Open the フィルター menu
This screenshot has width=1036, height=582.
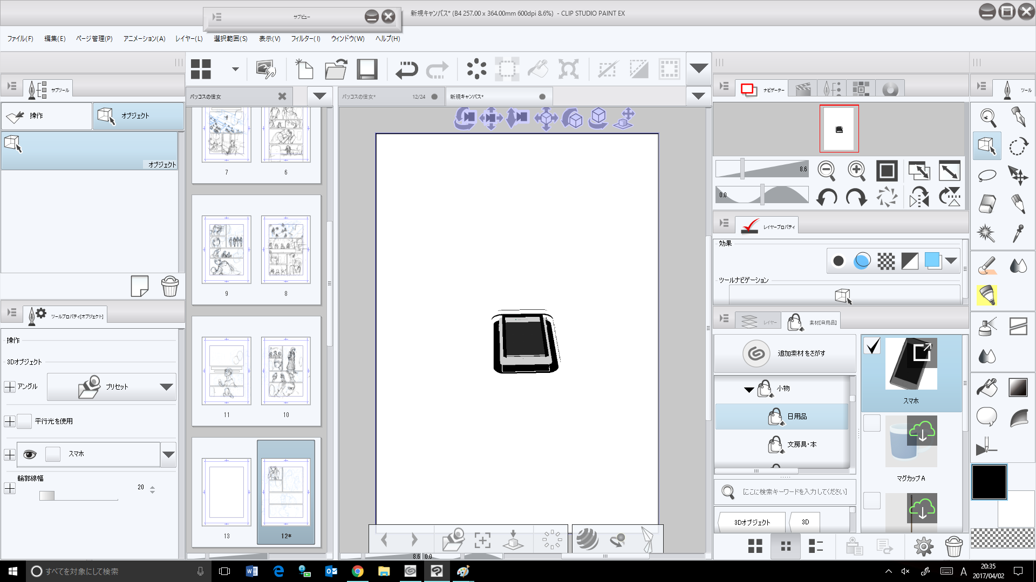point(305,39)
